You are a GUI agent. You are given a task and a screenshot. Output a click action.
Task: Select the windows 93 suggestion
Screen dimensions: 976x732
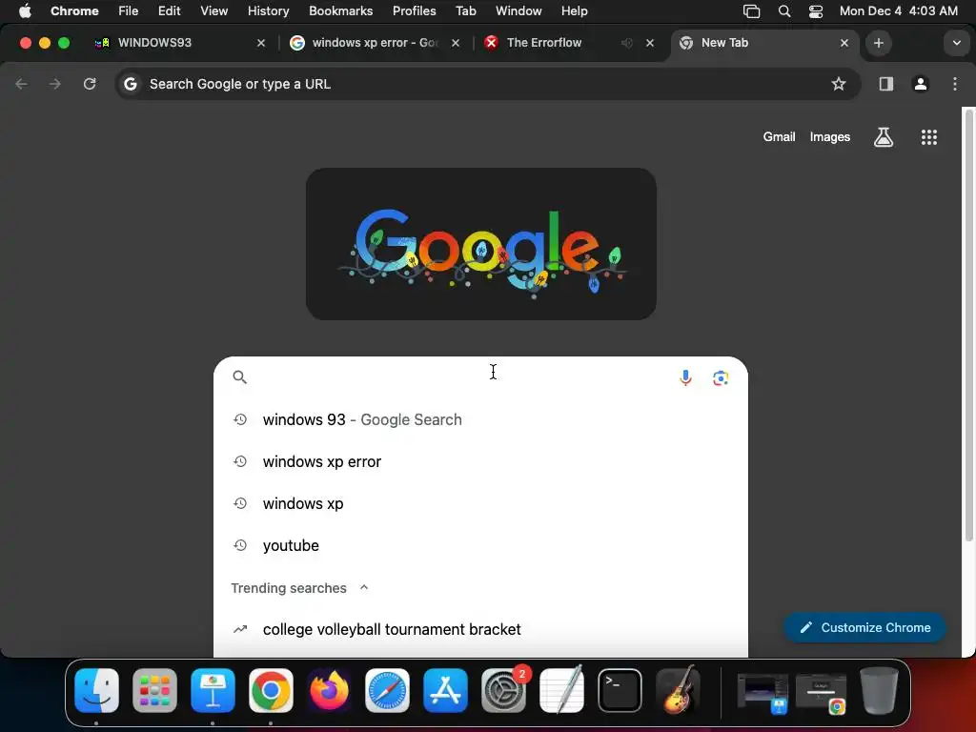(x=480, y=419)
